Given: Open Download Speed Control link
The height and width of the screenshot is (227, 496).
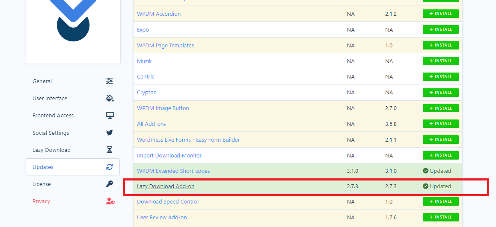Looking at the screenshot, I should click(x=168, y=202).
